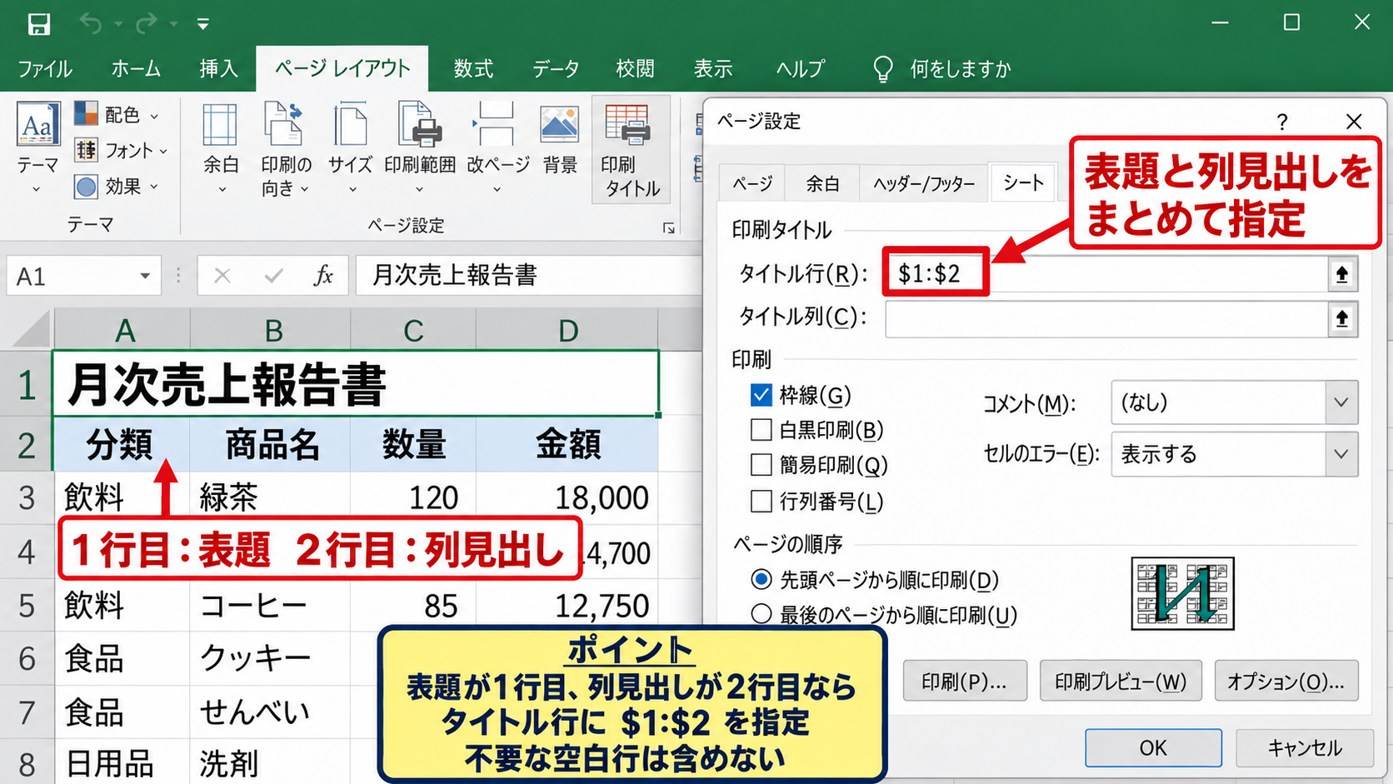Screen dimensions: 1393x784
Task: Switch to the 余白 tab in dialog
Action: [822, 183]
